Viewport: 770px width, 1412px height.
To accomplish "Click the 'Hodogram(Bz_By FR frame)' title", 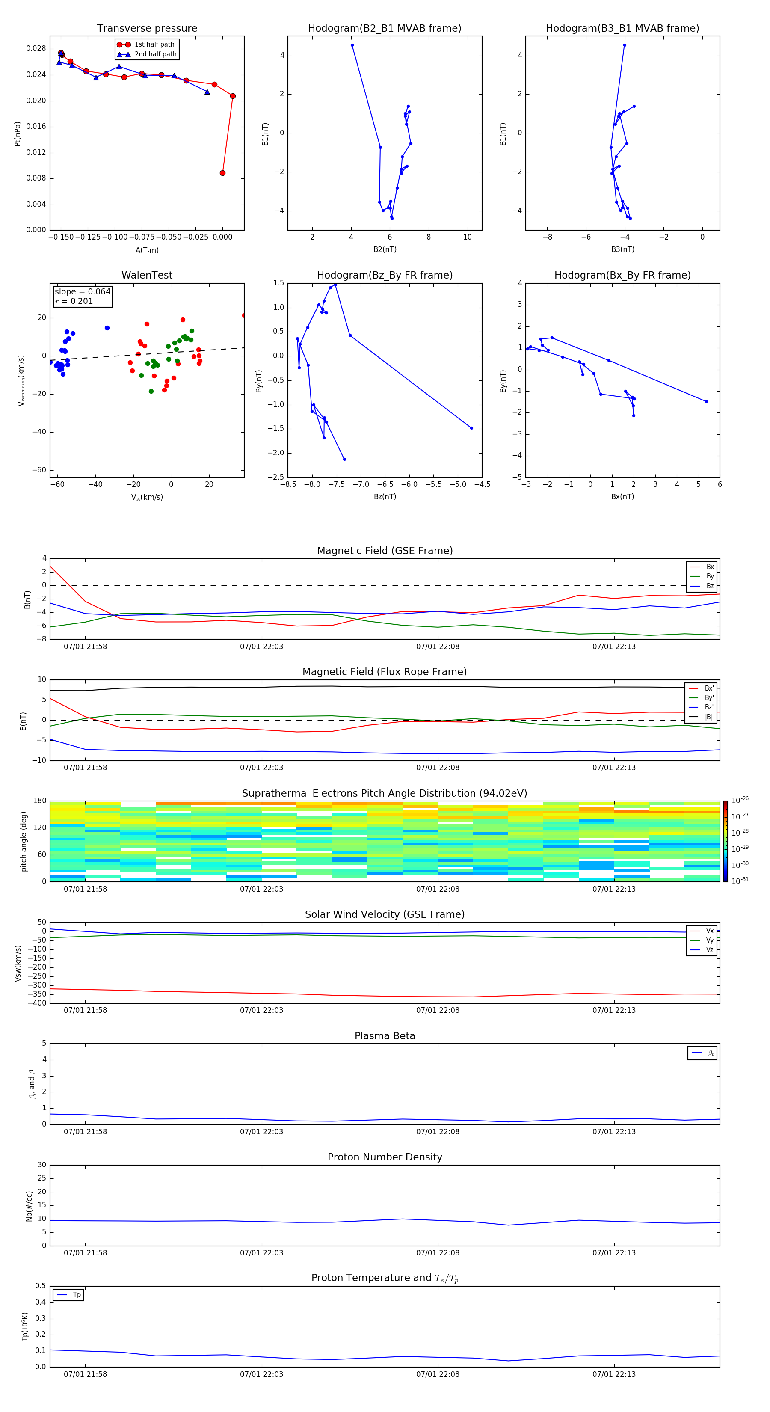I will pos(385,275).
